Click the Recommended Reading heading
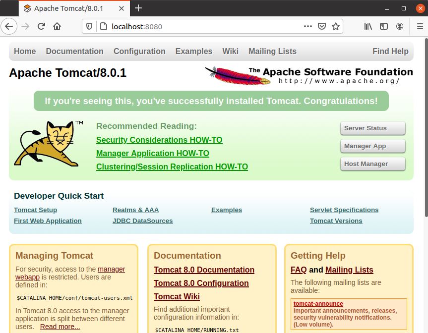This screenshot has height=333, width=428. (146, 126)
